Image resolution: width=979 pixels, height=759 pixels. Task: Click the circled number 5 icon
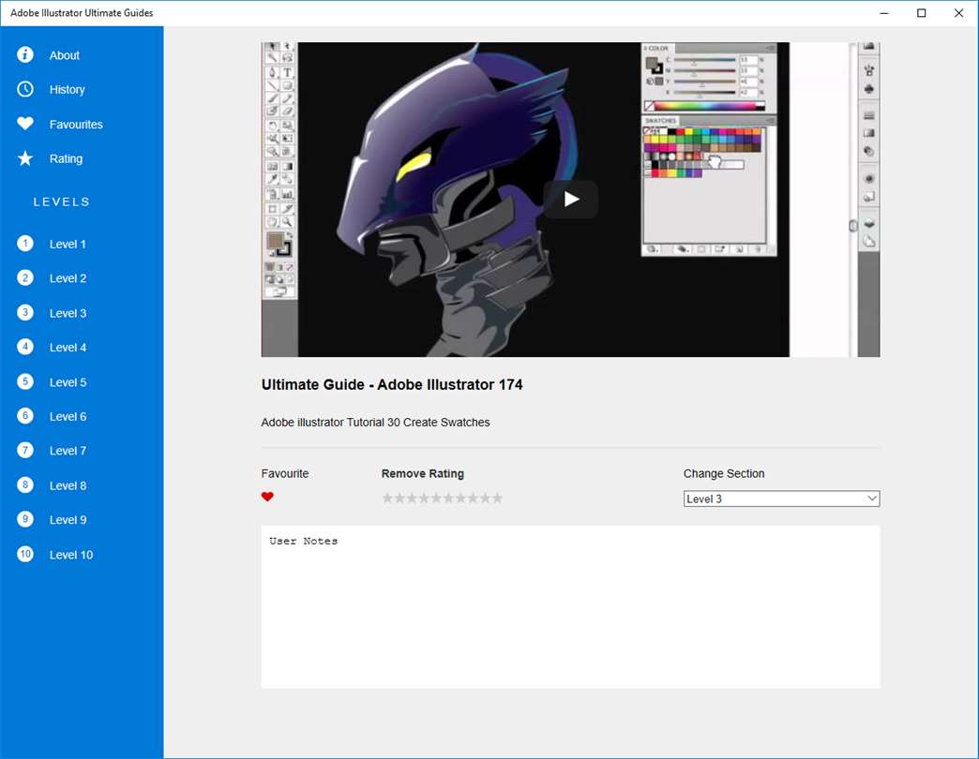point(25,381)
